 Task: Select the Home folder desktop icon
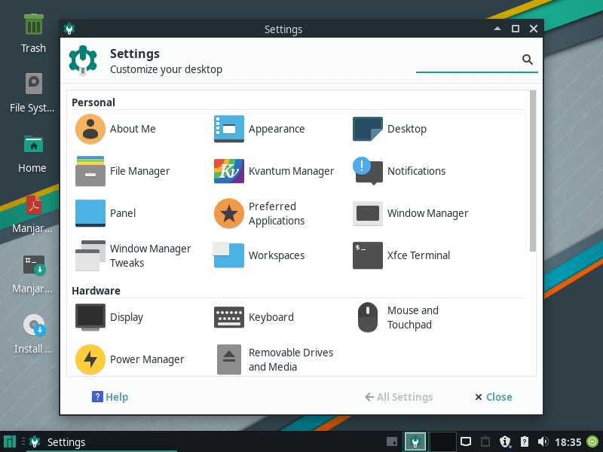(33, 145)
